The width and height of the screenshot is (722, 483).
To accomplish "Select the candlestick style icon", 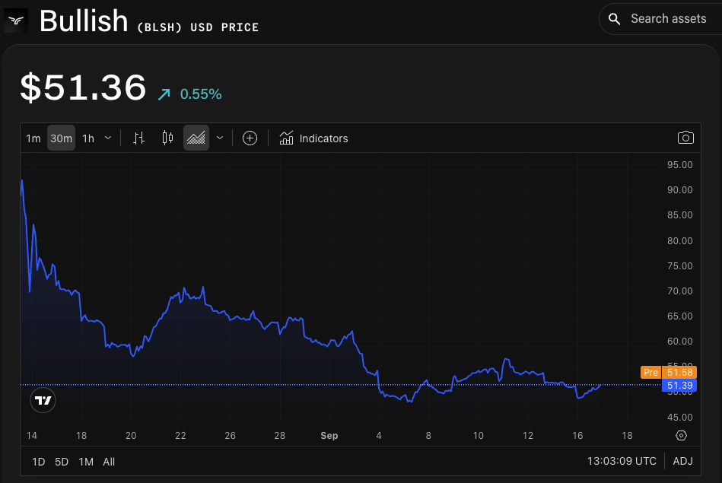I will (167, 138).
